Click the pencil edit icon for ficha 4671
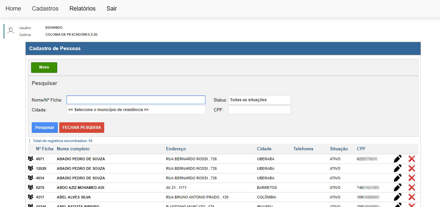Image resolution: width=440 pixels, height=207 pixels. tap(398, 159)
